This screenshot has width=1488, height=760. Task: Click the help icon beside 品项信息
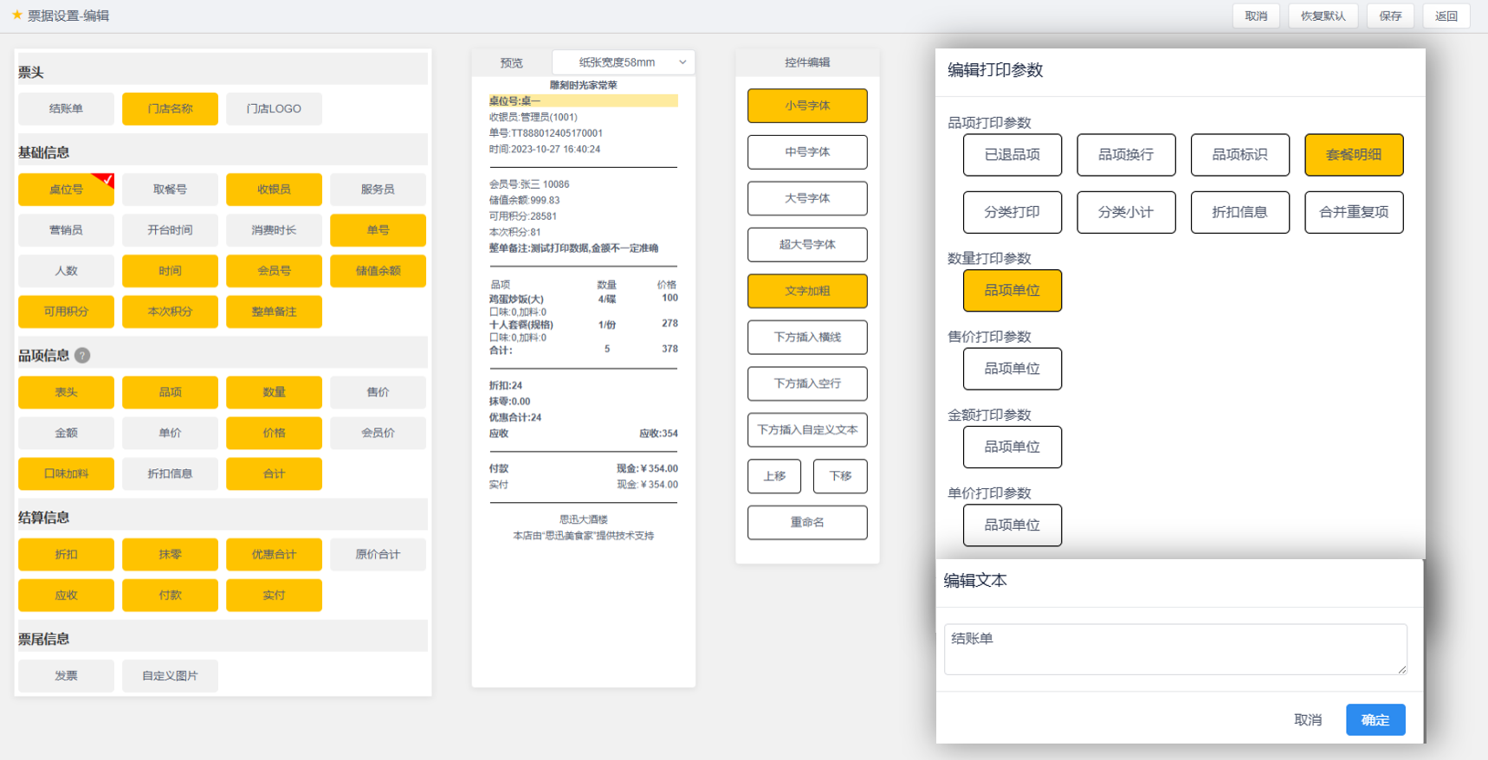[82, 356]
